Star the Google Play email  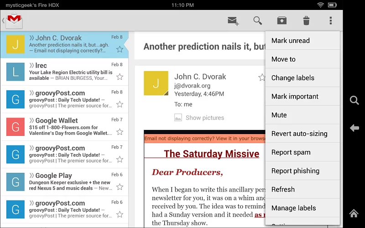120,187
